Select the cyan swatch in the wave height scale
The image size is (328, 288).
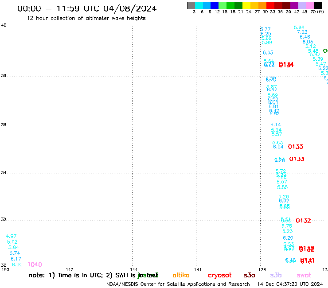point(199,5)
